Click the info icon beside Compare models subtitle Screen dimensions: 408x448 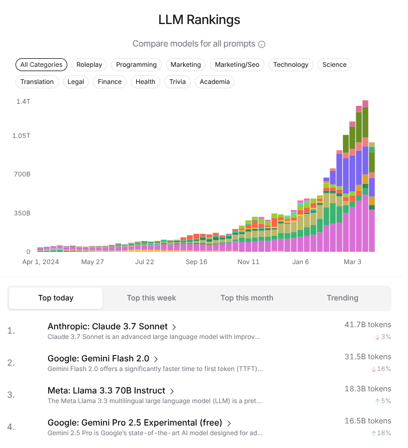(x=262, y=44)
